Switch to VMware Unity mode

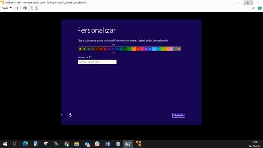[36, 8]
